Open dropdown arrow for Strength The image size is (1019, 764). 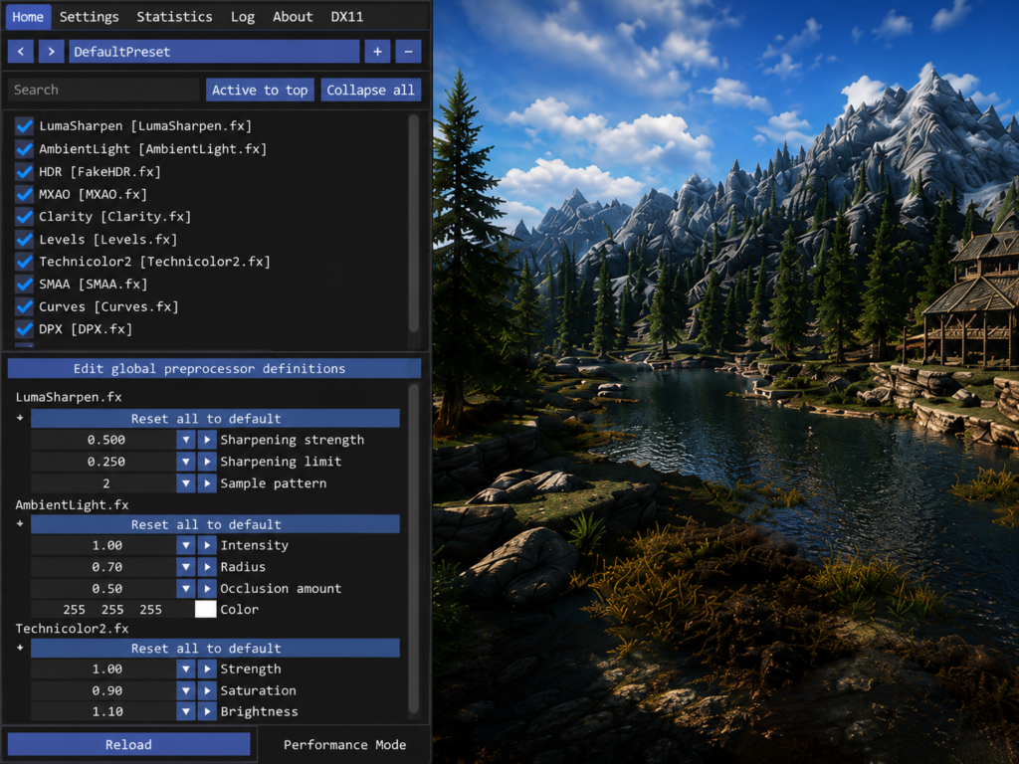coord(186,668)
